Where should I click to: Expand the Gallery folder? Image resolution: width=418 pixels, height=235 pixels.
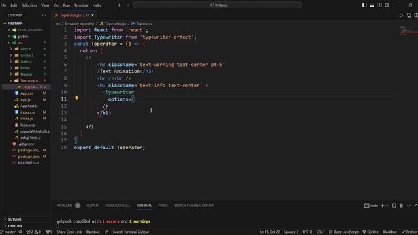tap(11, 61)
